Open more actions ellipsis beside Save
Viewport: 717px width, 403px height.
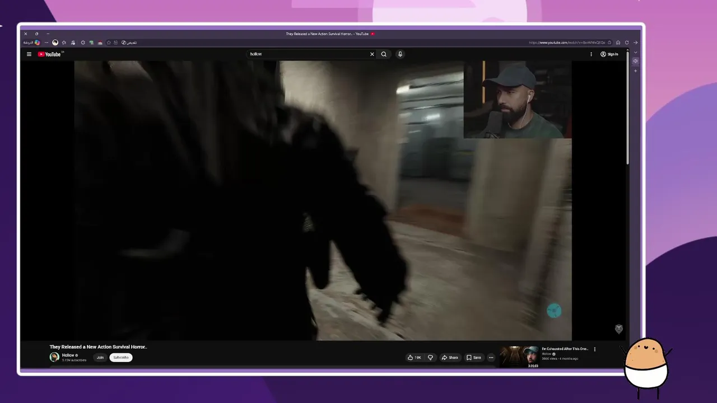491,358
